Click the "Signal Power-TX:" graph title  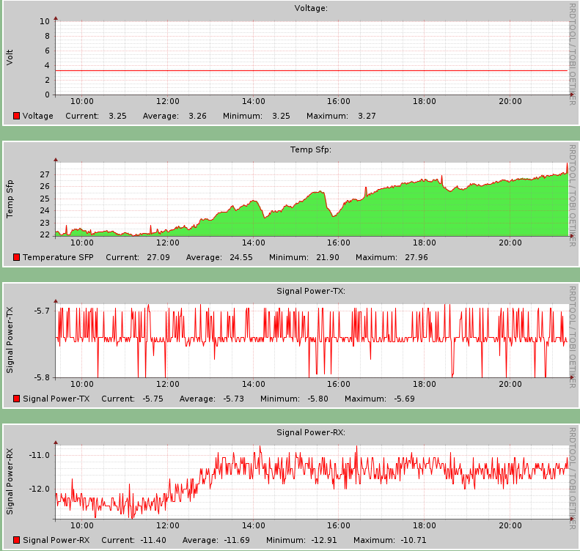[311, 291]
